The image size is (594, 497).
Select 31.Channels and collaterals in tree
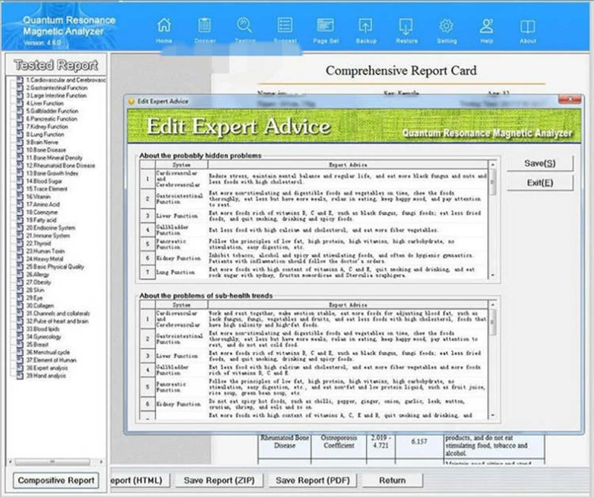[x=58, y=314]
